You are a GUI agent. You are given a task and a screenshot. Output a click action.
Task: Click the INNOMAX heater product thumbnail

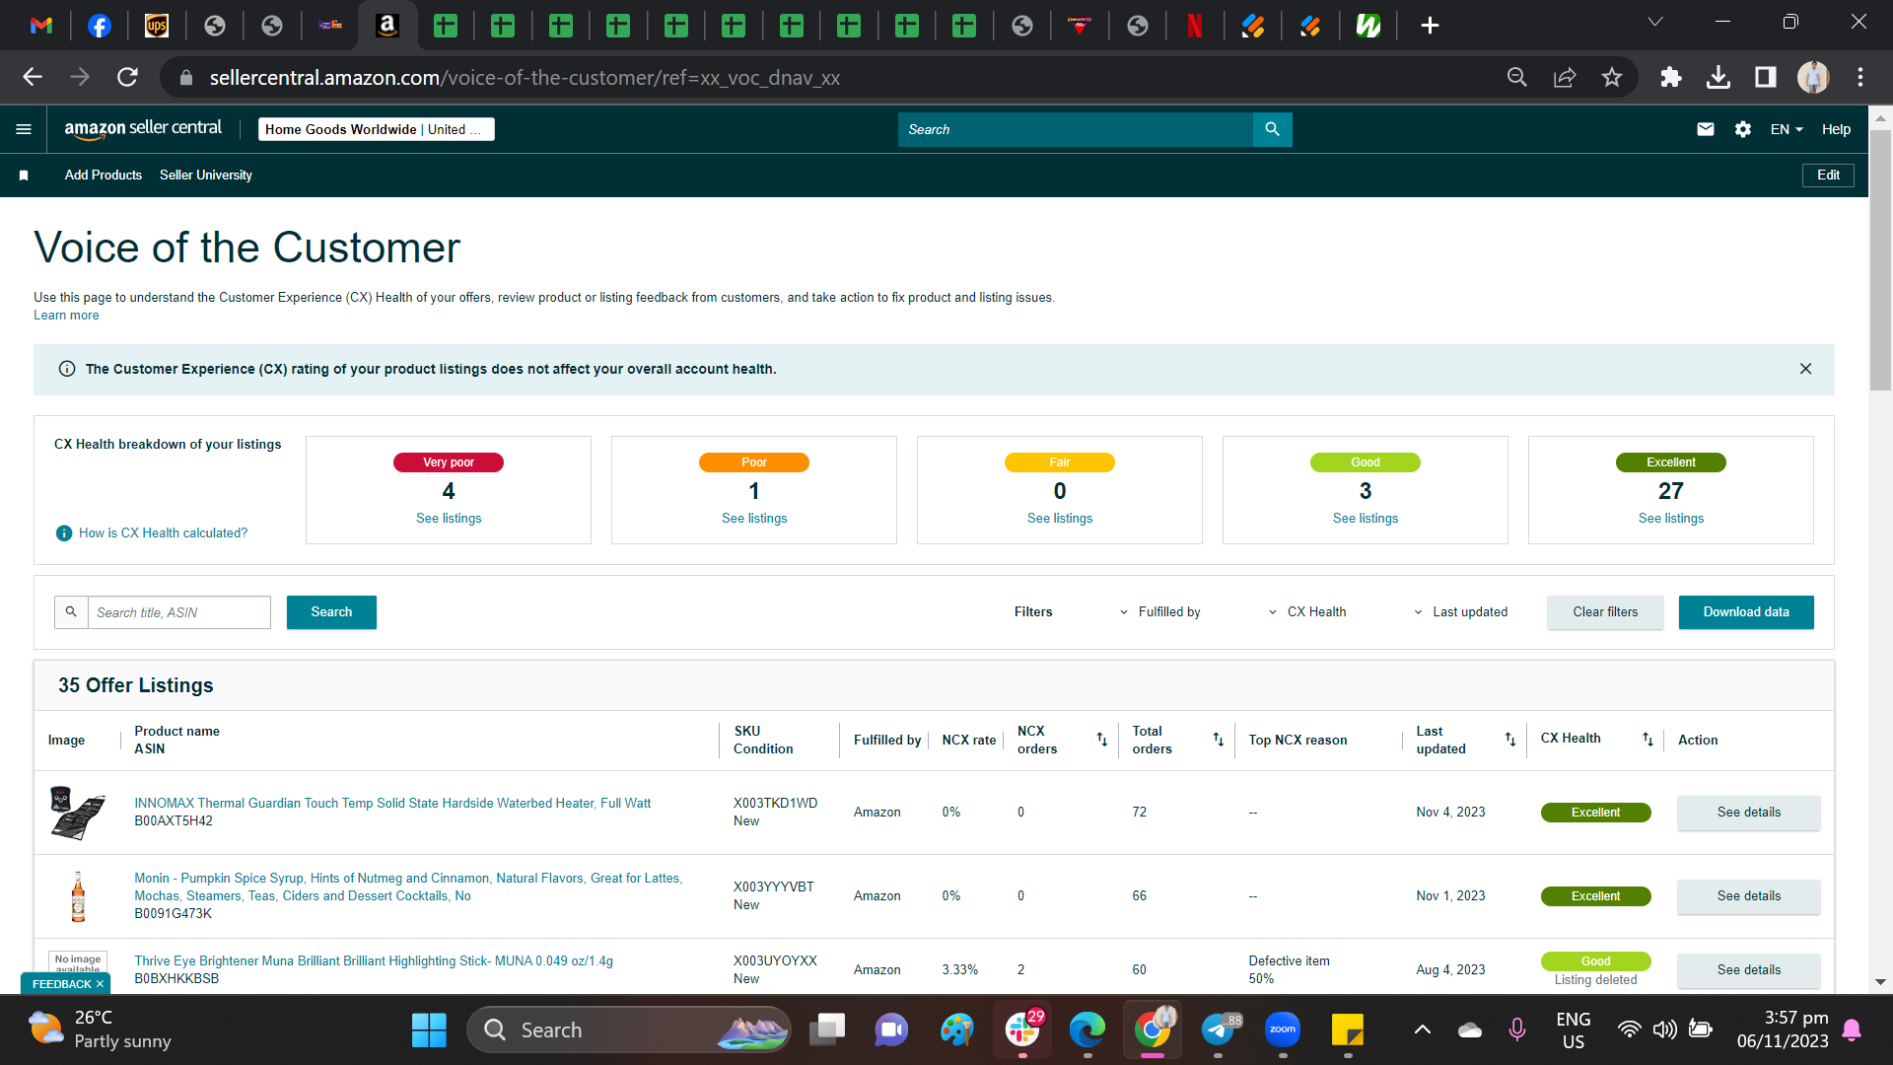click(x=78, y=813)
